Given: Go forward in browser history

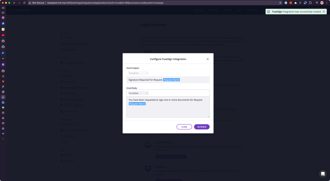Looking at the screenshot, I should [19, 3].
